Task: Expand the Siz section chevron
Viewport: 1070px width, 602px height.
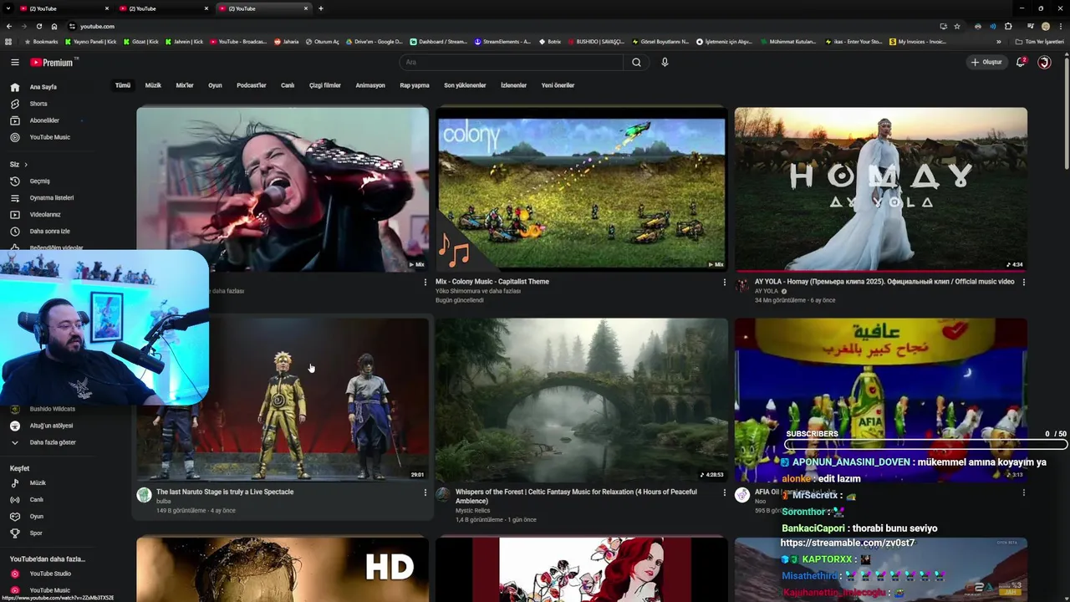Action: click(25, 165)
